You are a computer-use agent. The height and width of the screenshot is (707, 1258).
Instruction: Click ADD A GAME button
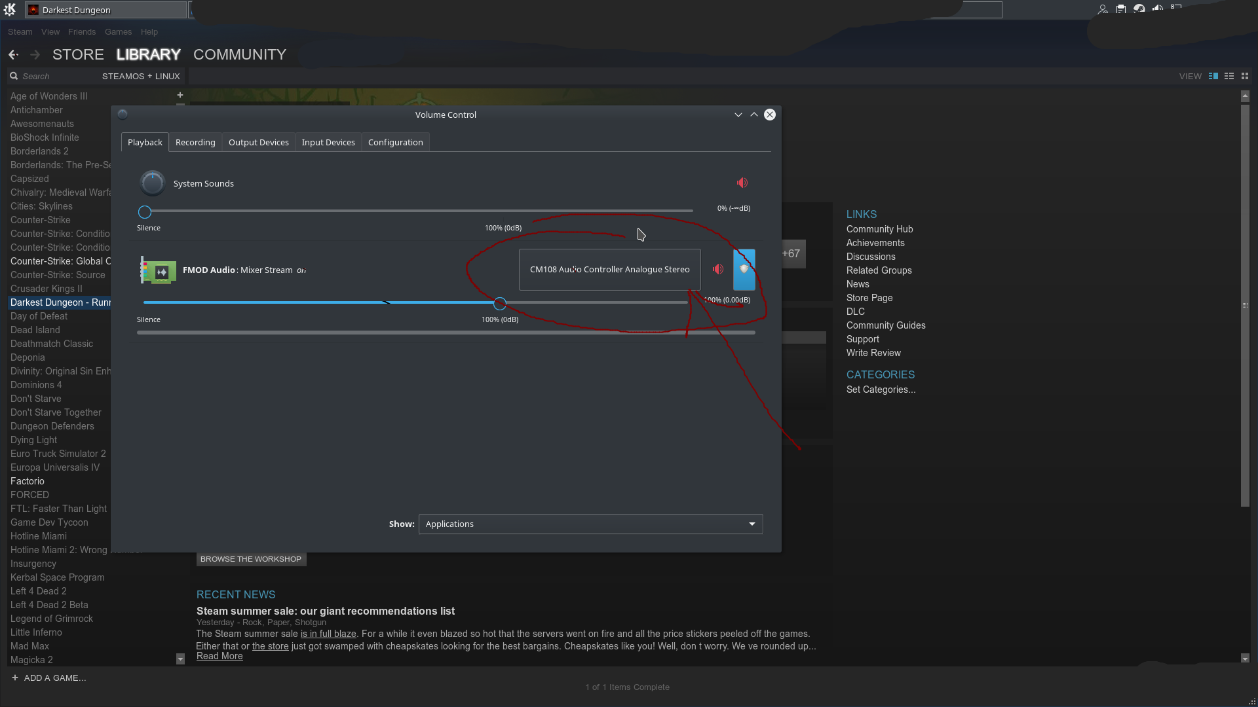tap(49, 678)
